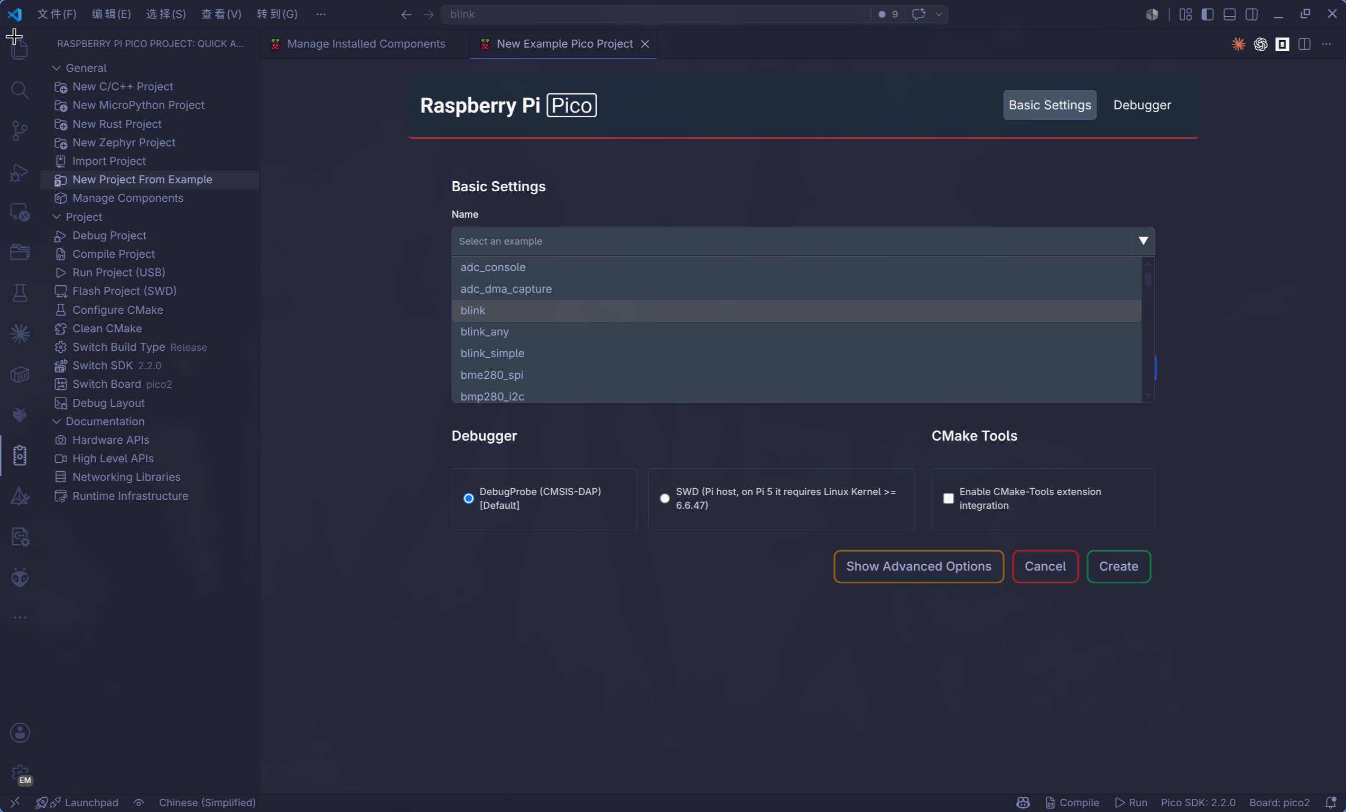This screenshot has height=812, width=1346.
Task: Select the SWD Pi host radio button
Action: [x=664, y=498]
